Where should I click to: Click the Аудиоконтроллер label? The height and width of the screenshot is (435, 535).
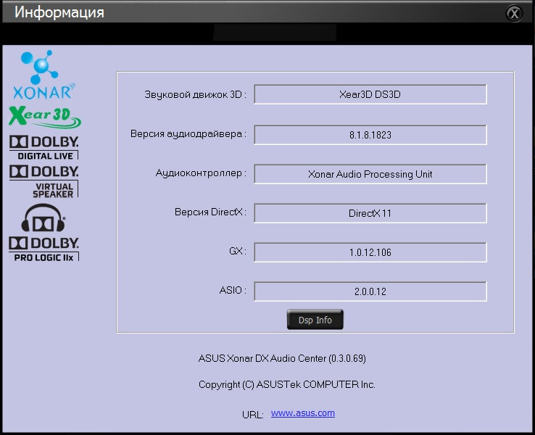point(201,173)
